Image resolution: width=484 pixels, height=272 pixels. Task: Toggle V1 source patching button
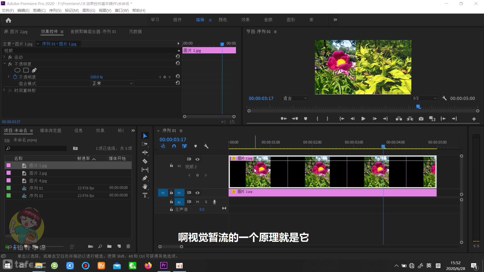(x=163, y=193)
